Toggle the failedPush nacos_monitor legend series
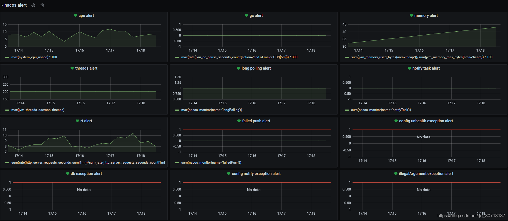Screen dimensions: 508x221 coord(211,162)
